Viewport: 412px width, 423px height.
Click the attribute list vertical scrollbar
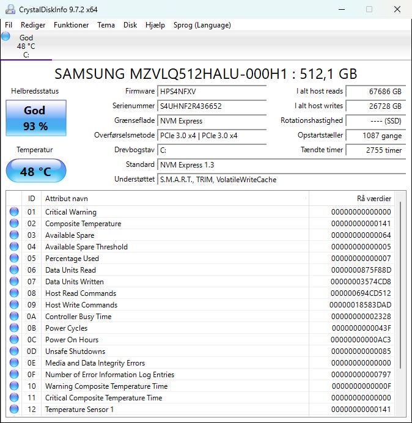pyautogui.click(x=401, y=281)
